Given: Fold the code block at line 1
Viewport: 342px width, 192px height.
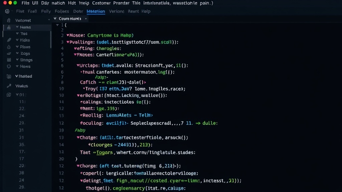Looking at the screenshot, I should (x=57, y=25).
